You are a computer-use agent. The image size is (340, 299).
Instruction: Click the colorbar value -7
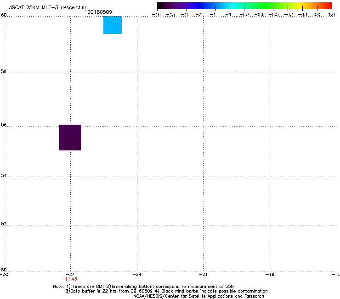(x=199, y=15)
